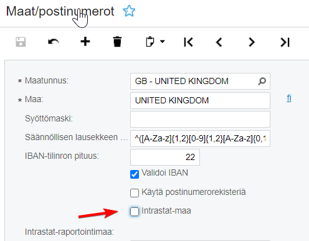
Task: Click the IBAN-tilinron pituus field showing 22
Action: click(x=165, y=157)
